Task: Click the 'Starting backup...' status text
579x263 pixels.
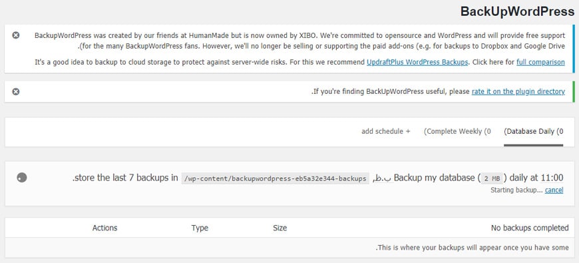Action: (x=516, y=190)
